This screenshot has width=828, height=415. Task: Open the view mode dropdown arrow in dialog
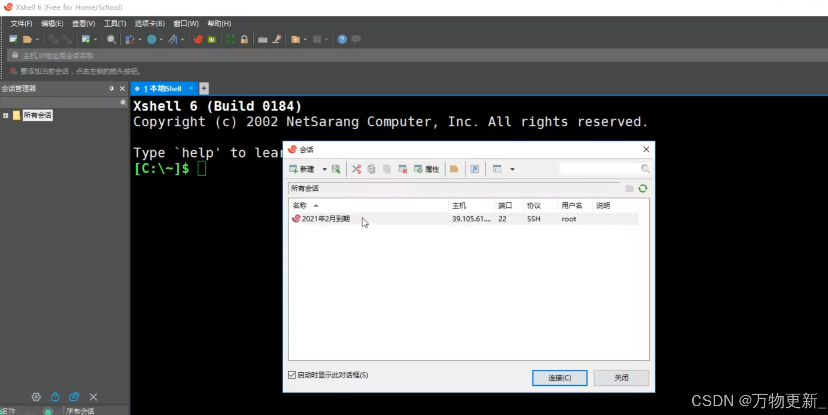(513, 169)
